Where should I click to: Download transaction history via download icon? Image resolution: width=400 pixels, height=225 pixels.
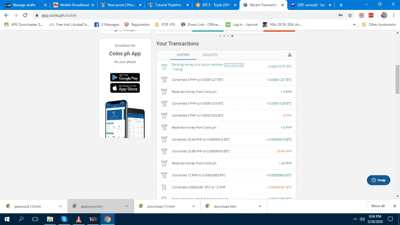pyautogui.click(x=290, y=55)
